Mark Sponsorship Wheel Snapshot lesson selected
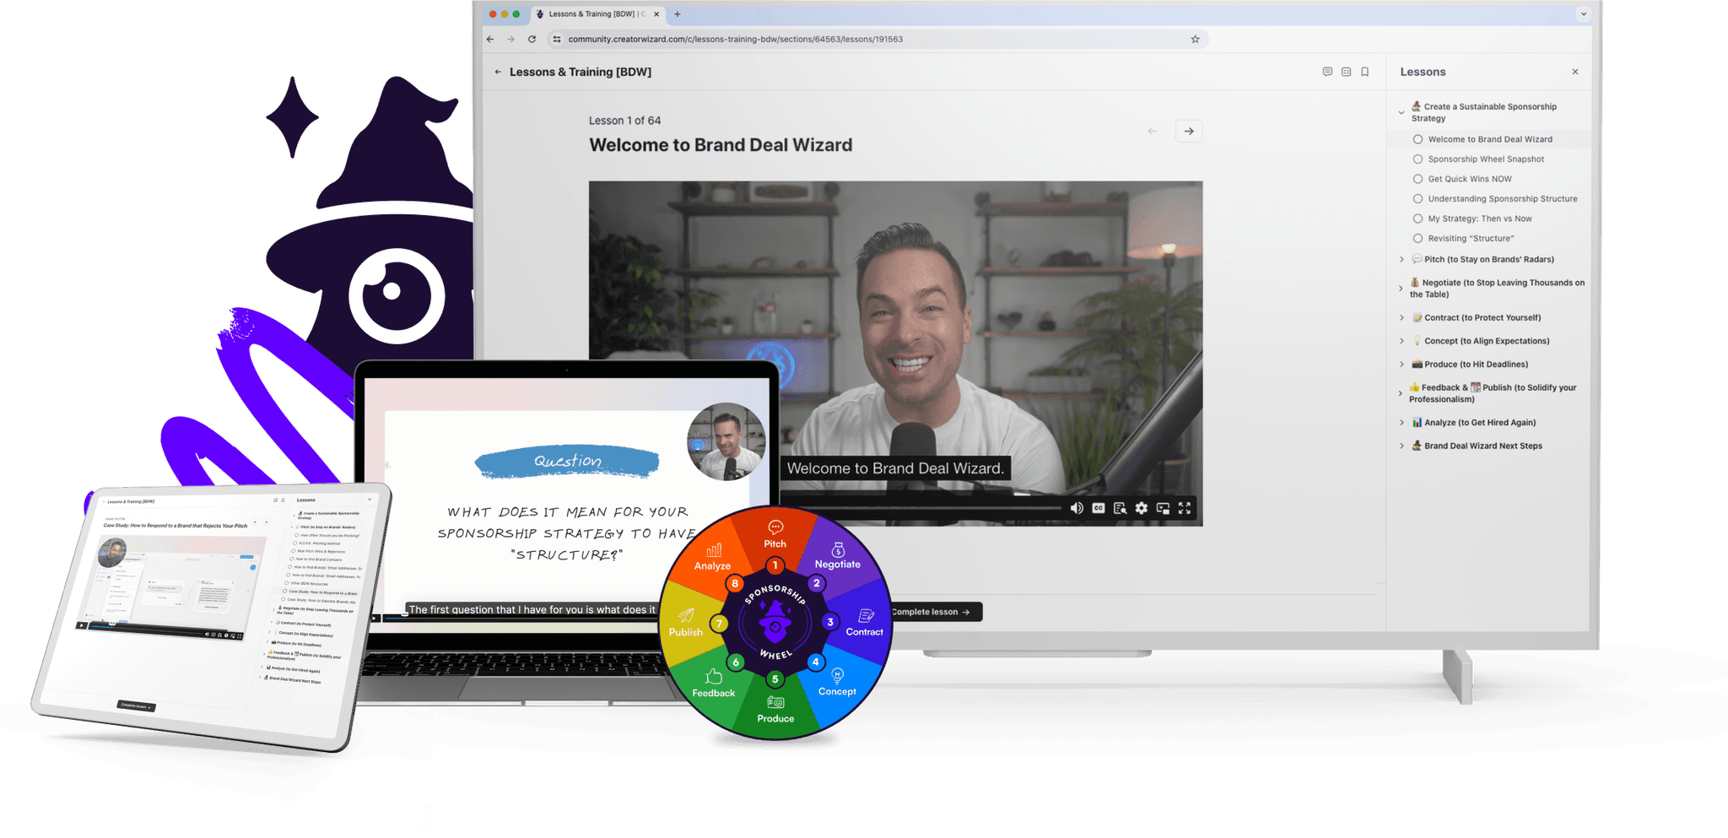Image resolution: width=1728 pixels, height=838 pixels. click(1485, 159)
